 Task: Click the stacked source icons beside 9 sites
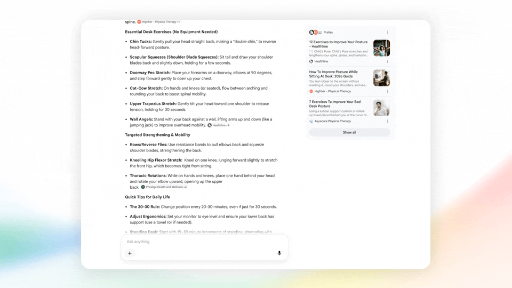click(x=316, y=33)
